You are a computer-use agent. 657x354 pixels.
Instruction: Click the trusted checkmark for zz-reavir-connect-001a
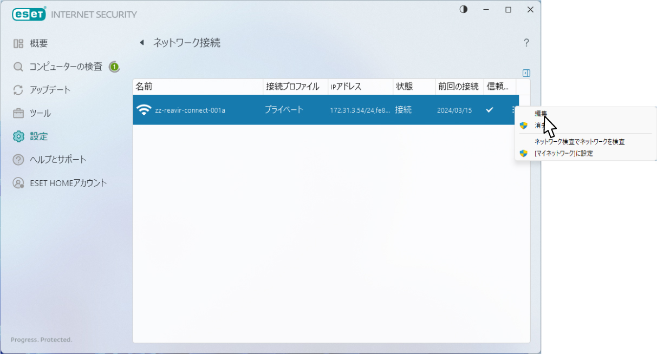[490, 110]
